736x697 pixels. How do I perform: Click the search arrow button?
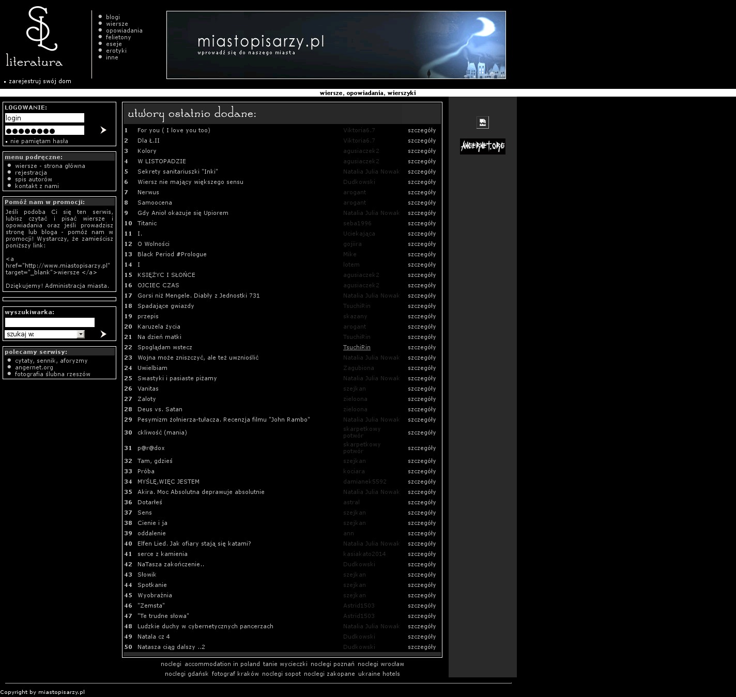click(103, 334)
